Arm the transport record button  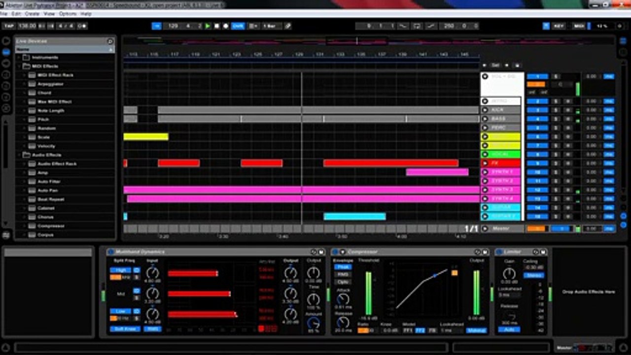tap(226, 26)
